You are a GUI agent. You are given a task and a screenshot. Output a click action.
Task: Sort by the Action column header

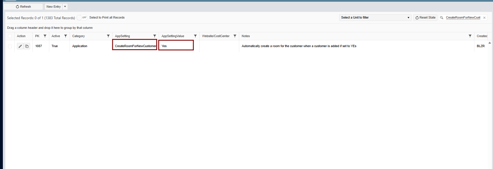pos(21,36)
